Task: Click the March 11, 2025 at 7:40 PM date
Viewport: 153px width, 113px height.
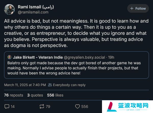Action: point(25,85)
